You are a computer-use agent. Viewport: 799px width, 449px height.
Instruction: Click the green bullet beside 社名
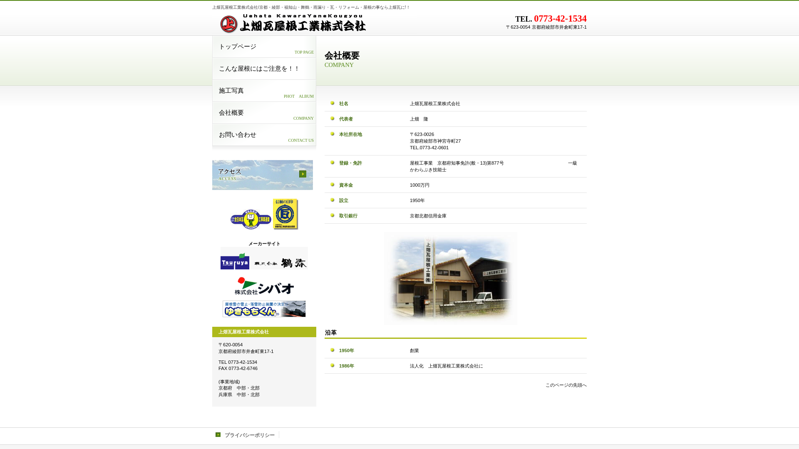(x=332, y=104)
